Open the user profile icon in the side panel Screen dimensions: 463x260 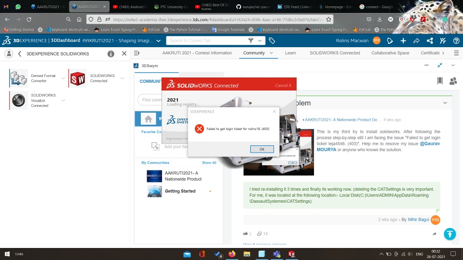[x=9, y=53]
